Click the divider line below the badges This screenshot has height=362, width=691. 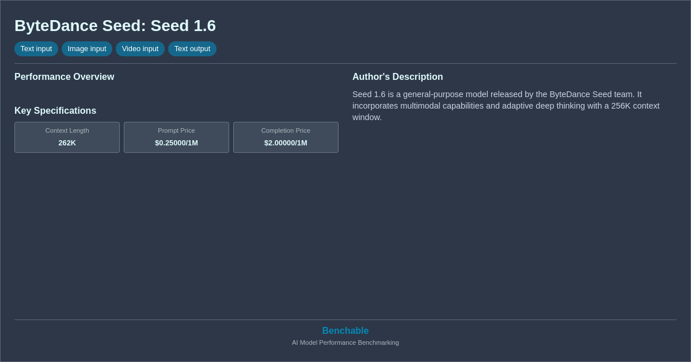[345, 63]
